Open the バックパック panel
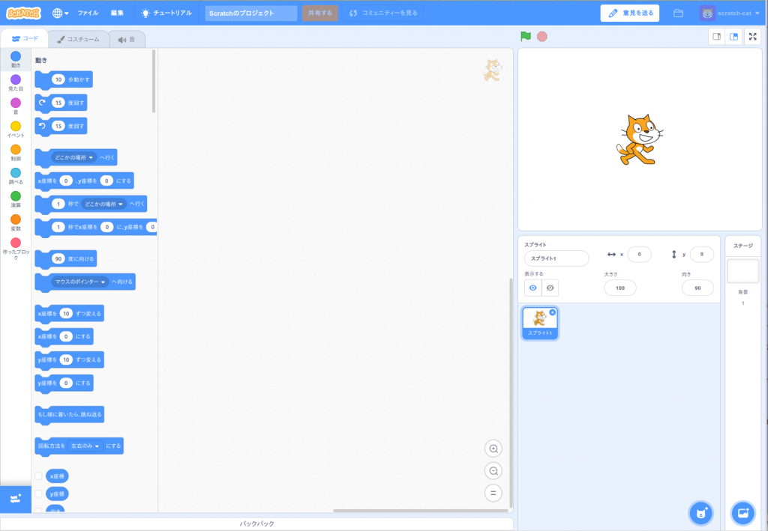The width and height of the screenshot is (768, 531). 256,524
